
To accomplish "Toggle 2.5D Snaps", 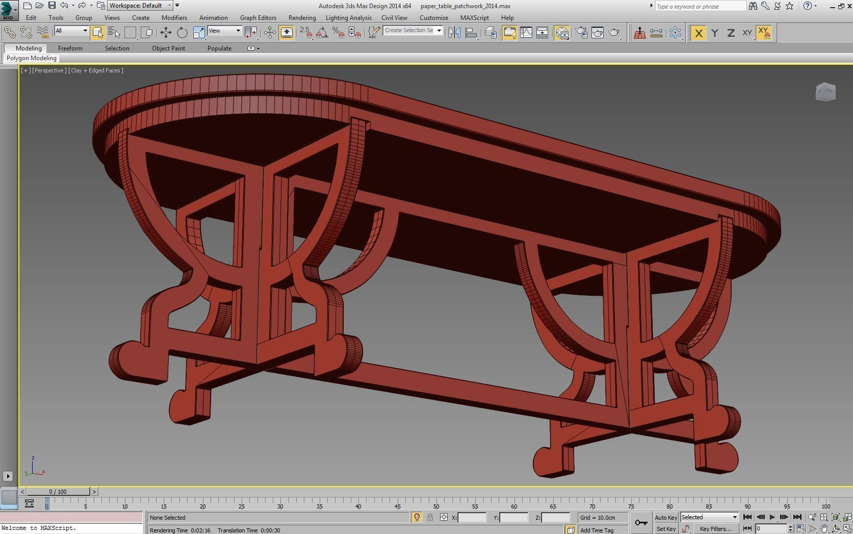I will [x=306, y=33].
